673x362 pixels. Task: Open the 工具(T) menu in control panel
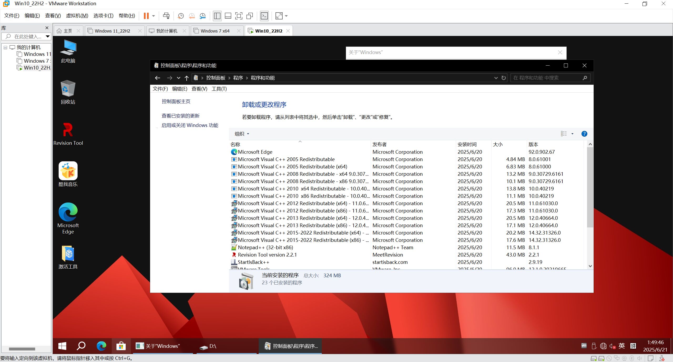219,89
